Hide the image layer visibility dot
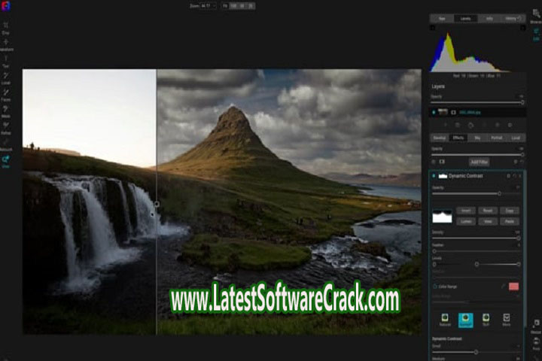 click(x=434, y=112)
